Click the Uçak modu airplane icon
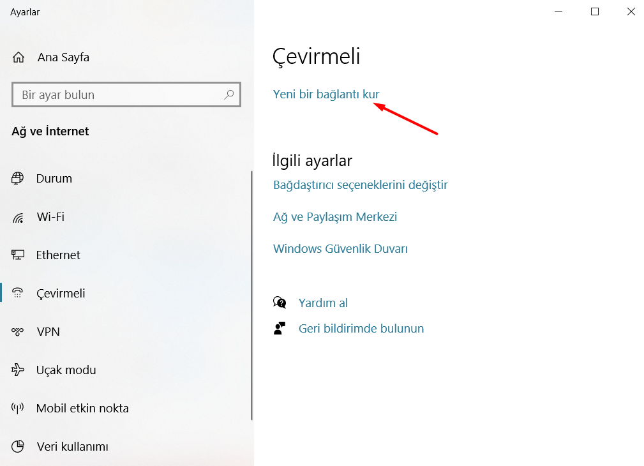Screen dimensions: 644x466 18,370
